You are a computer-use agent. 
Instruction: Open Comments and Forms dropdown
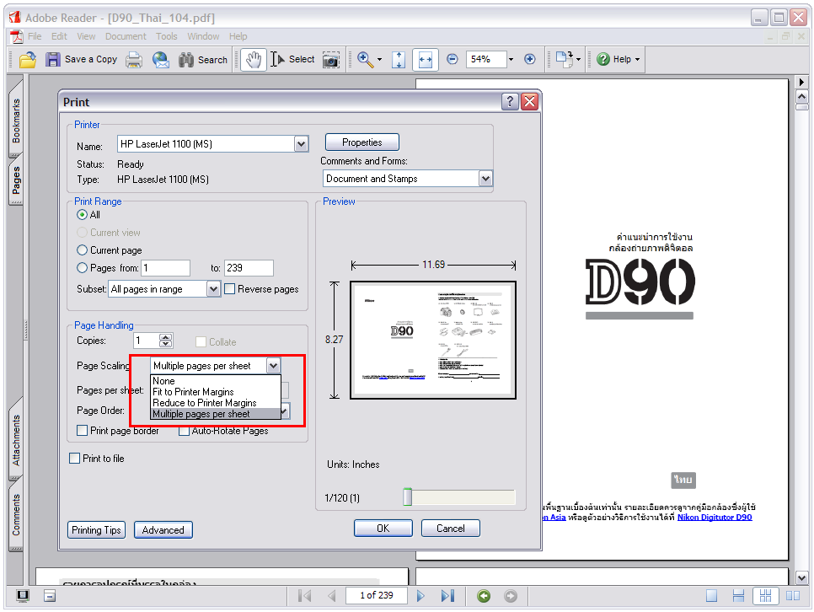click(485, 178)
